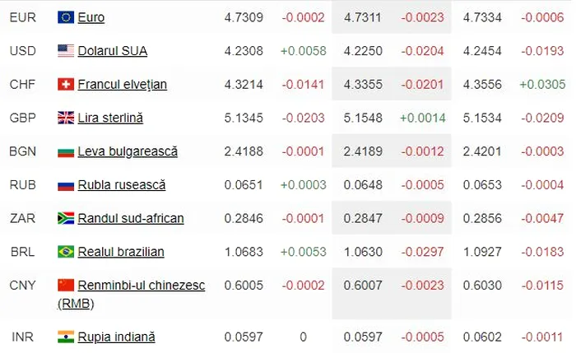The width and height of the screenshot is (576, 353).
Task: Open the Rubla rusească link
Action: pos(121,185)
